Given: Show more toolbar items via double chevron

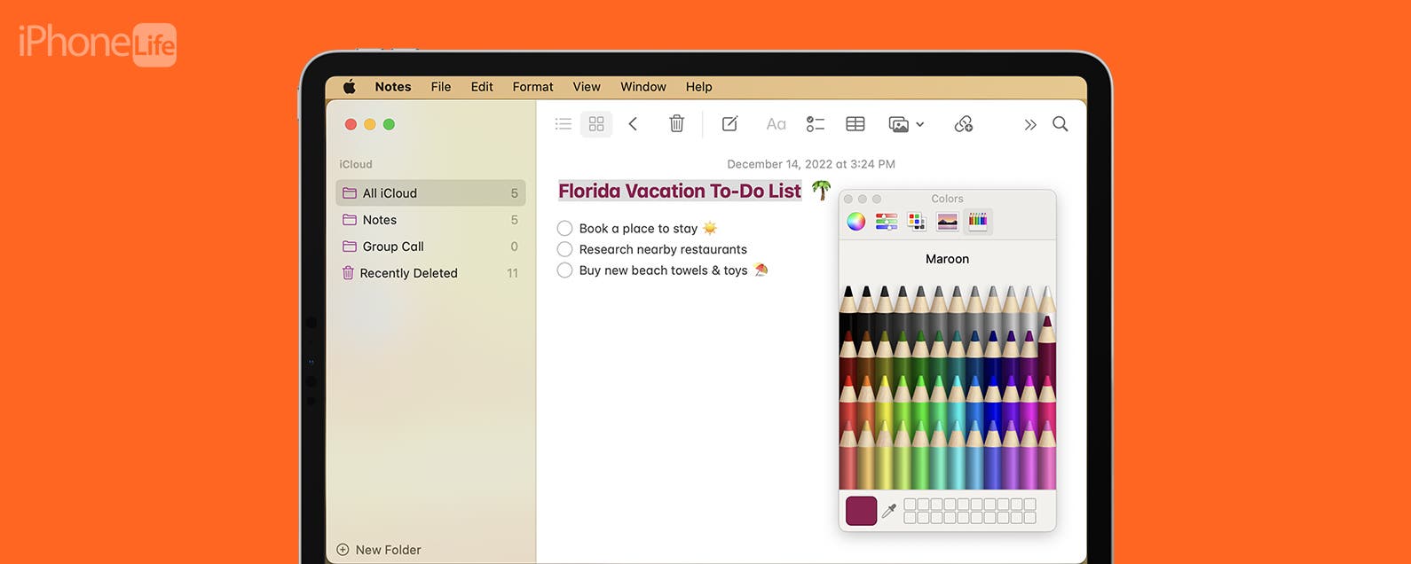Looking at the screenshot, I should click(x=1029, y=125).
